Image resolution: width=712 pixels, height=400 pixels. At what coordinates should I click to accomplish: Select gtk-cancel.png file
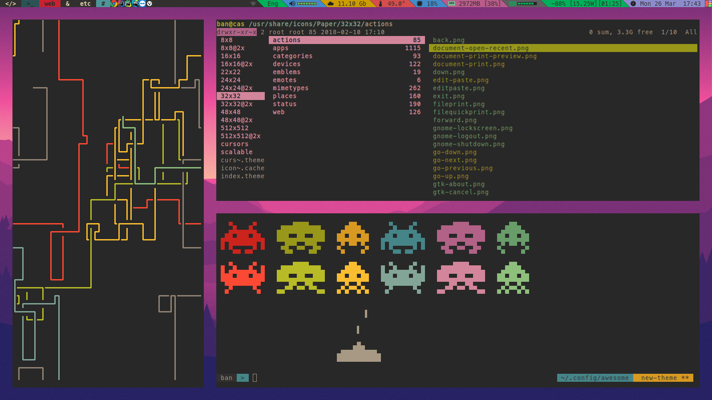(461, 192)
